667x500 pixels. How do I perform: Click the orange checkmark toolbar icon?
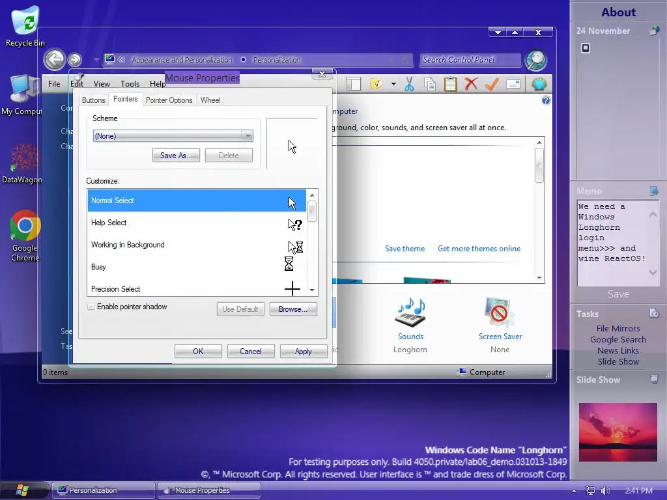tap(492, 84)
